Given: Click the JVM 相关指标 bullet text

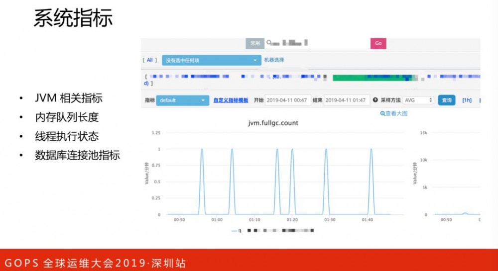Looking at the screenshot, I should click(x=69, y=98).
